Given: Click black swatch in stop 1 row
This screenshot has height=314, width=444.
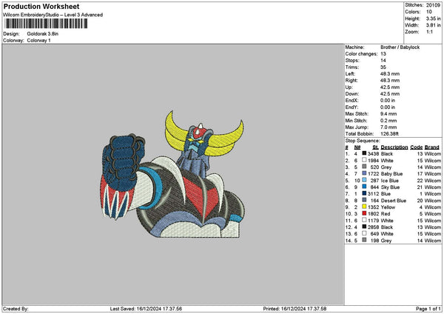Looking at the screenshot, I should [x=364, y=153].
